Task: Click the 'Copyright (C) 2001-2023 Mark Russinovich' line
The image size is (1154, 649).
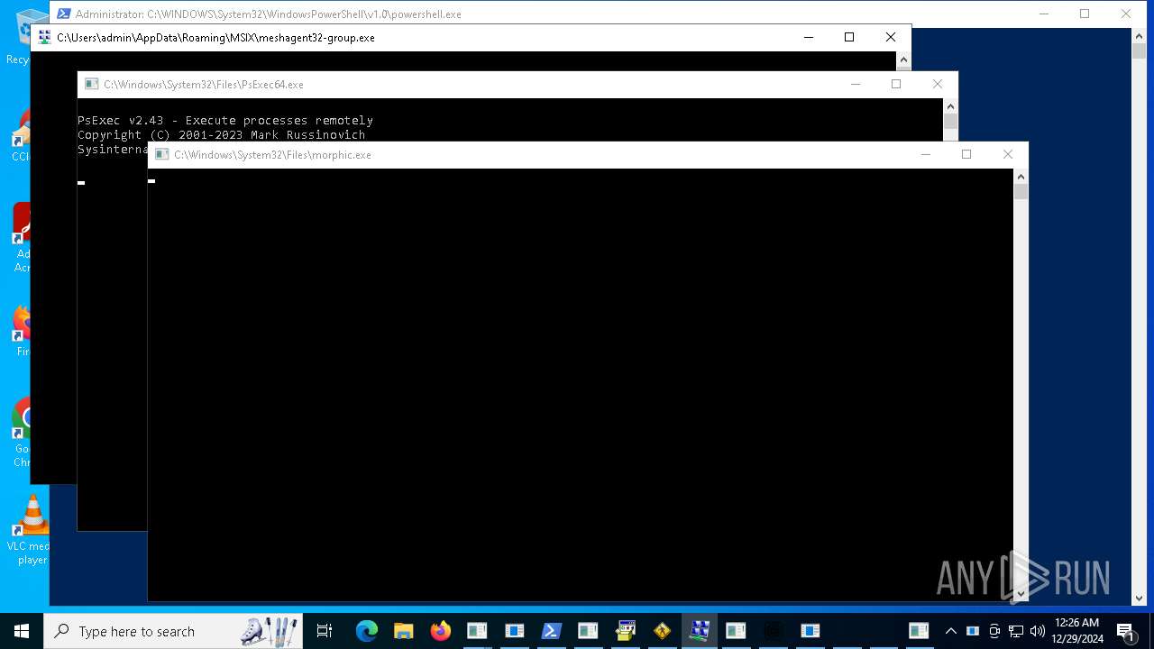Action: tap(222, 135)
